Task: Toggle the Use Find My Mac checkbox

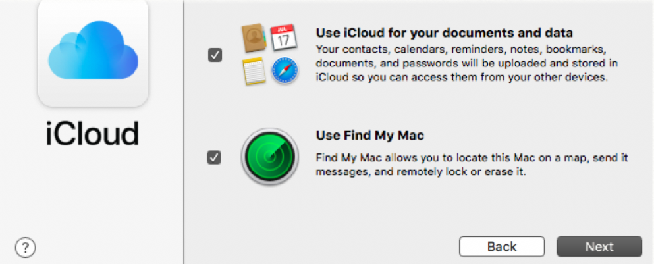Action: 215,158
